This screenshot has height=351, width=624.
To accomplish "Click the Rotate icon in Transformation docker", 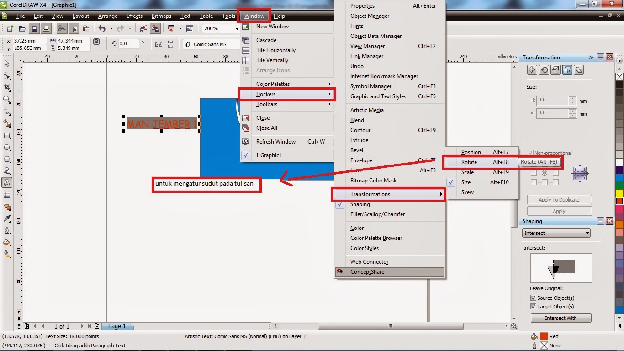I will pos(544,70).
